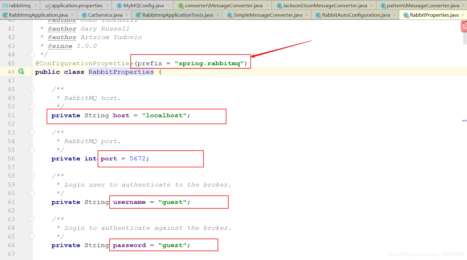Switch to the rabbitmq Maven tab
Image resolution: width=467 pixels, height=260 pixels.
point(20,5)
